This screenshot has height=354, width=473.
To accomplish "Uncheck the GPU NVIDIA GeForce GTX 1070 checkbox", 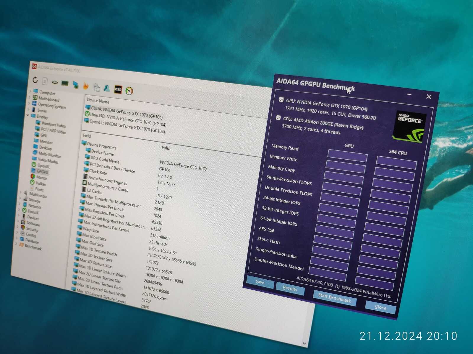I will click(281, 100).
